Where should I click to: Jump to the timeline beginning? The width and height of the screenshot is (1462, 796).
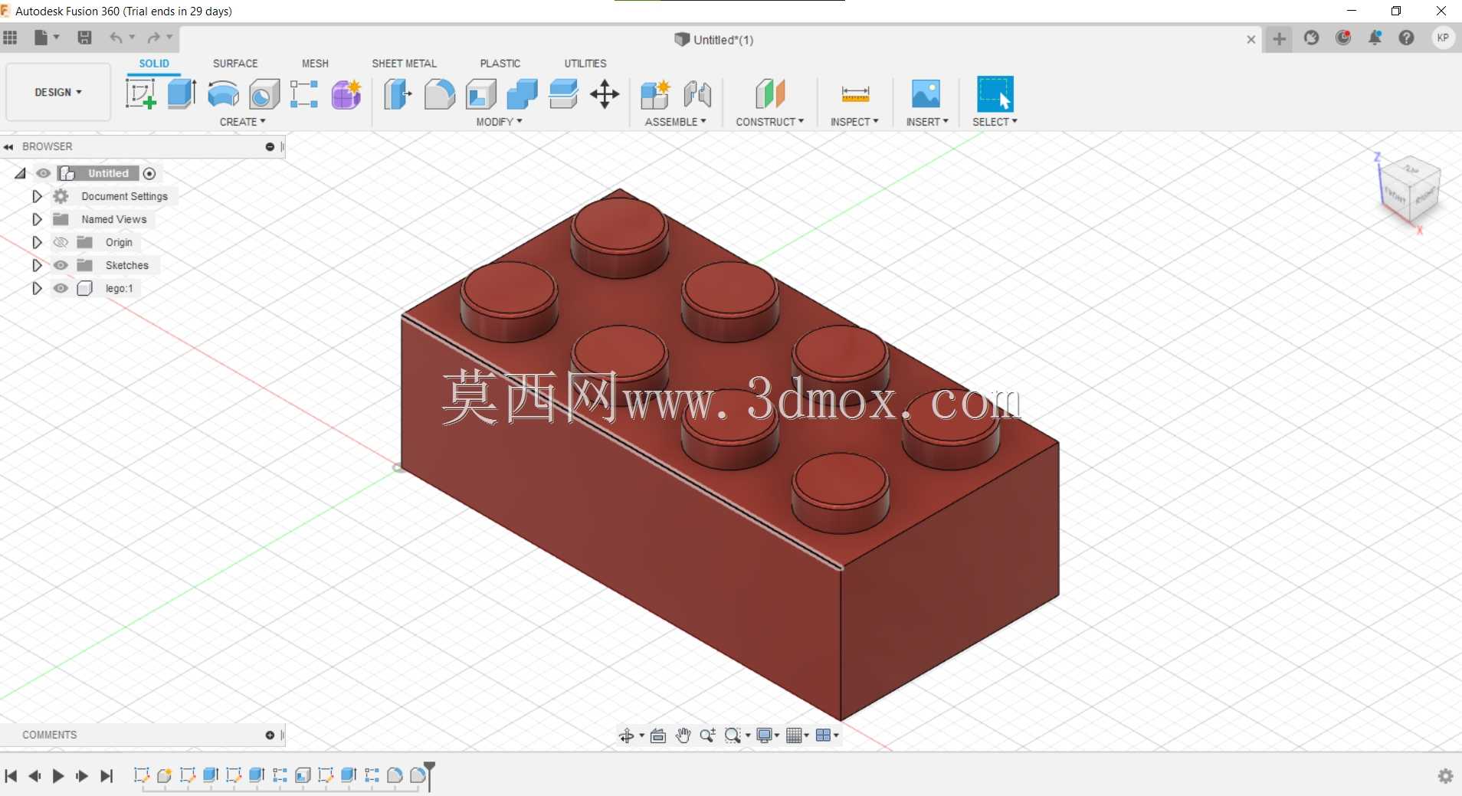point(11,776)
